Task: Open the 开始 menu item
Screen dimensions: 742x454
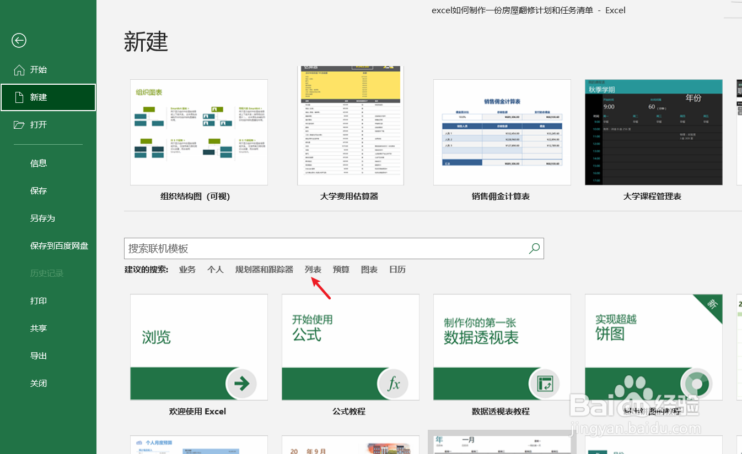Action: pyautogui.click(x=48, y=70)
